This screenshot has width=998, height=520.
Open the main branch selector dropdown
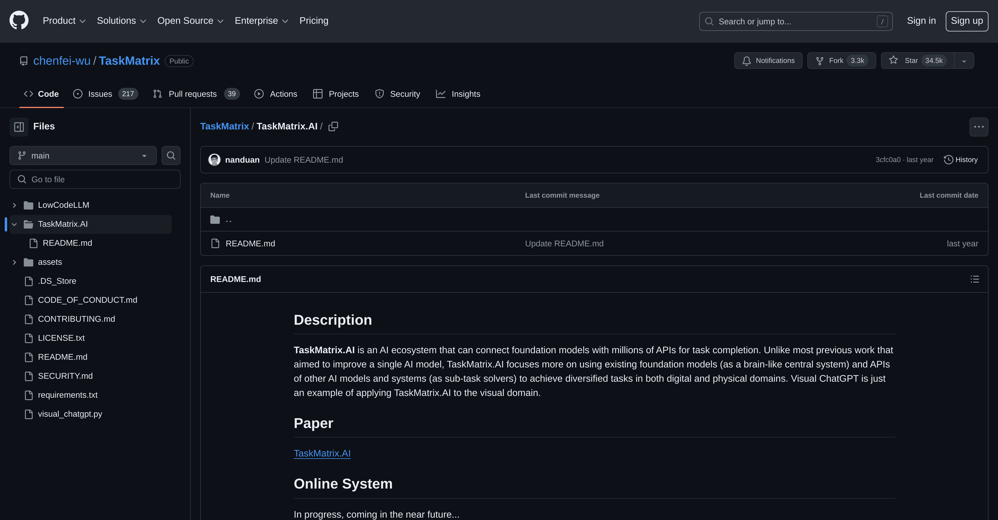pos(83,155)
